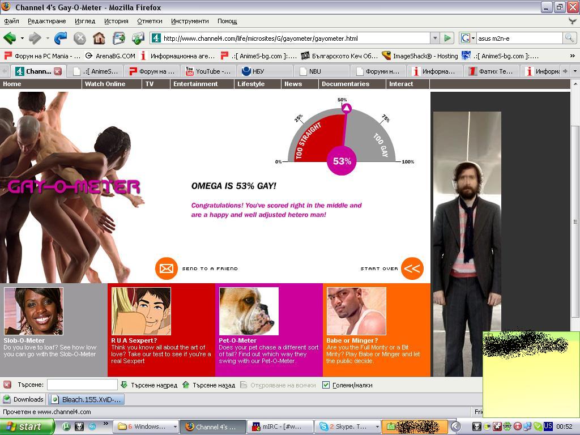
Task: Open the 'Инструменти' menu
Action: click(x=190, y=21)
